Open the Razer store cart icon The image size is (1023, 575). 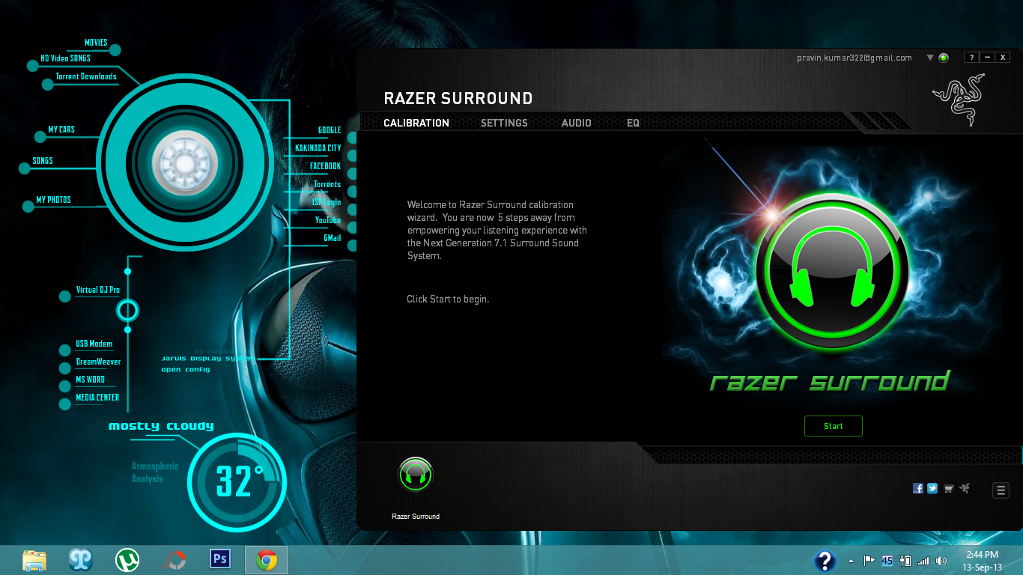(x=949, y=488)
